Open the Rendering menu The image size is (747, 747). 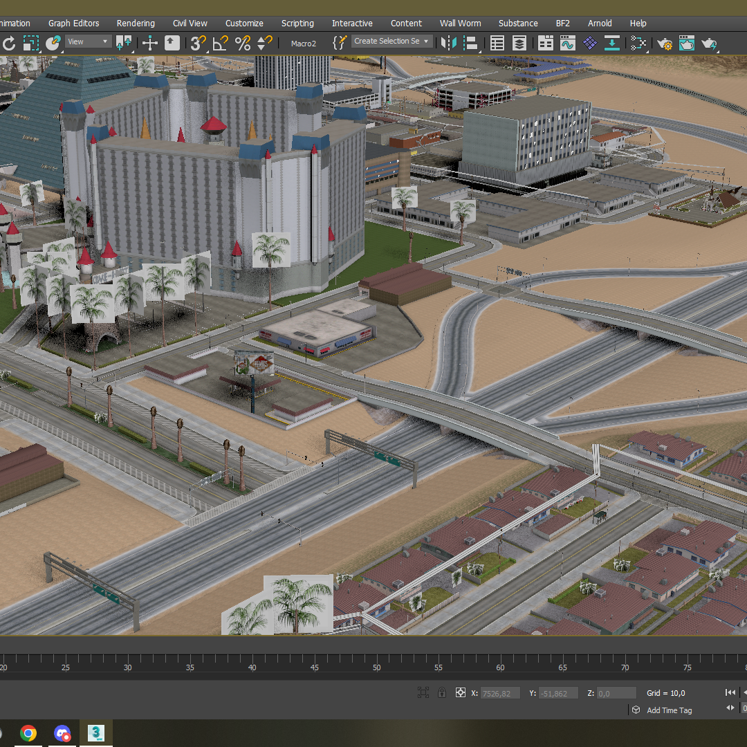coord(136,24)
